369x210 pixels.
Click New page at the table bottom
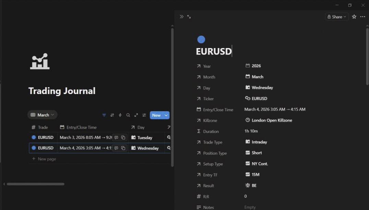(47, 159)
